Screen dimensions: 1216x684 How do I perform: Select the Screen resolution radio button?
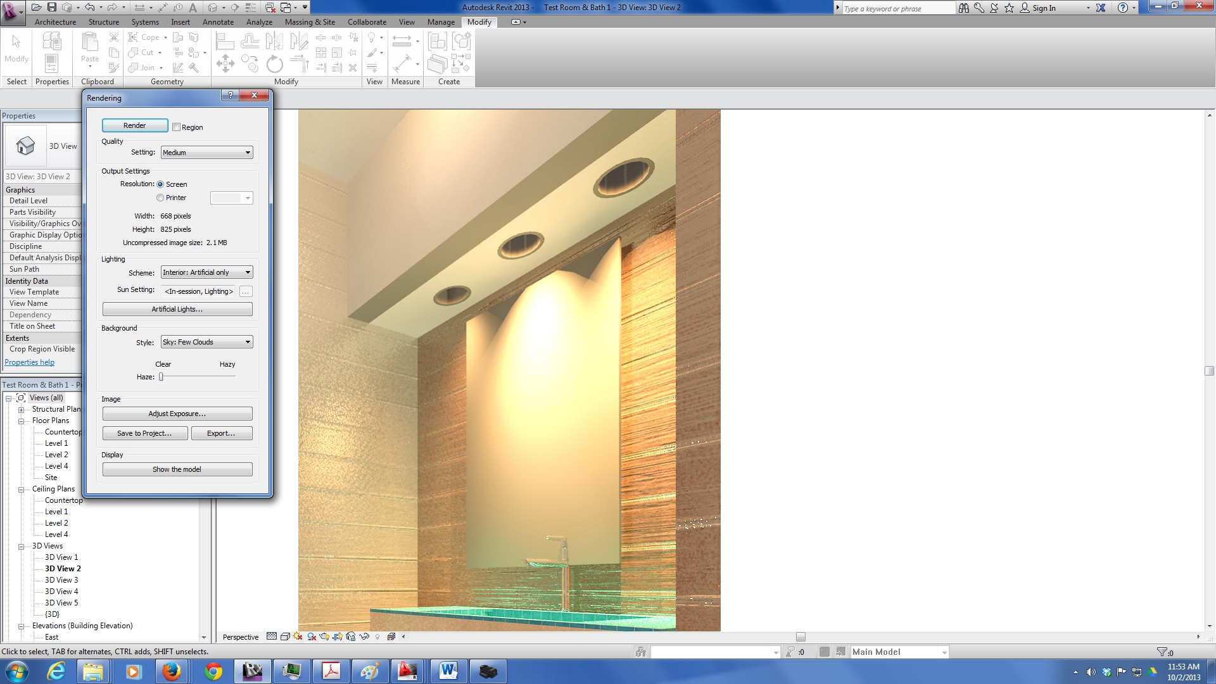(160, 184)
